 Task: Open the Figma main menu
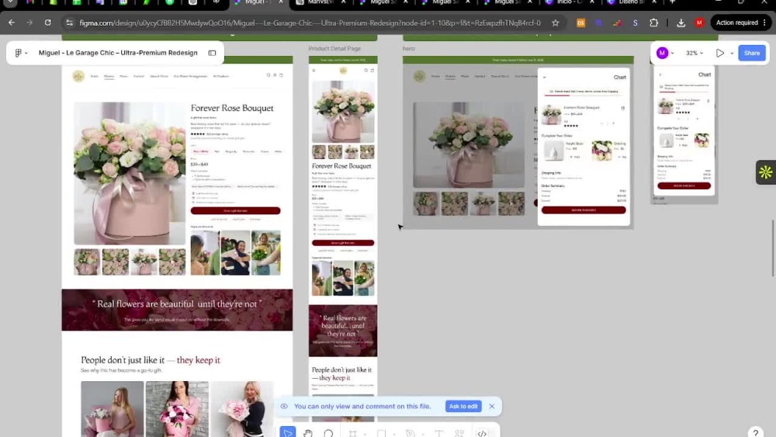click(x=21, y=53)
